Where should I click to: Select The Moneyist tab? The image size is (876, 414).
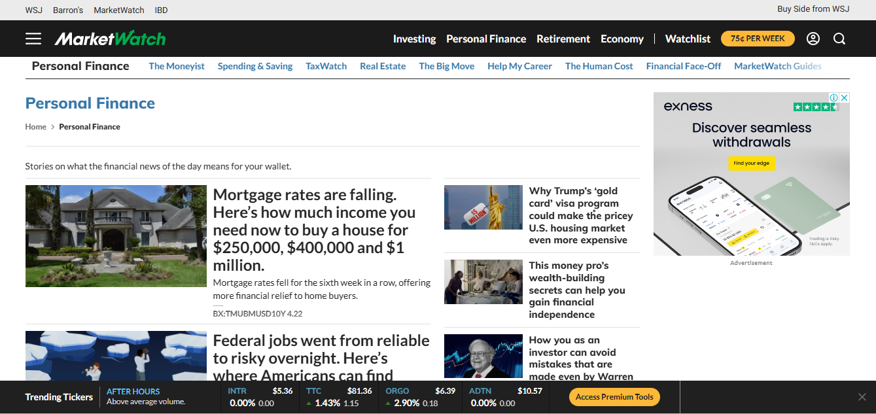pos(177,66)
